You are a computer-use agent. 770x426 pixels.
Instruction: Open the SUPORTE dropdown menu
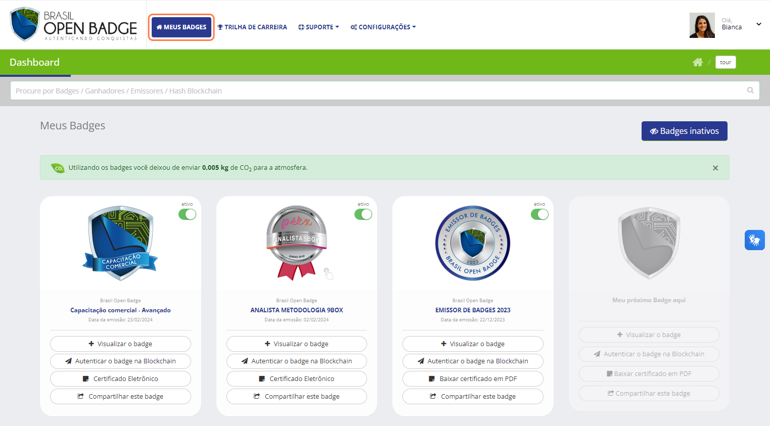(x=319, y=27)
